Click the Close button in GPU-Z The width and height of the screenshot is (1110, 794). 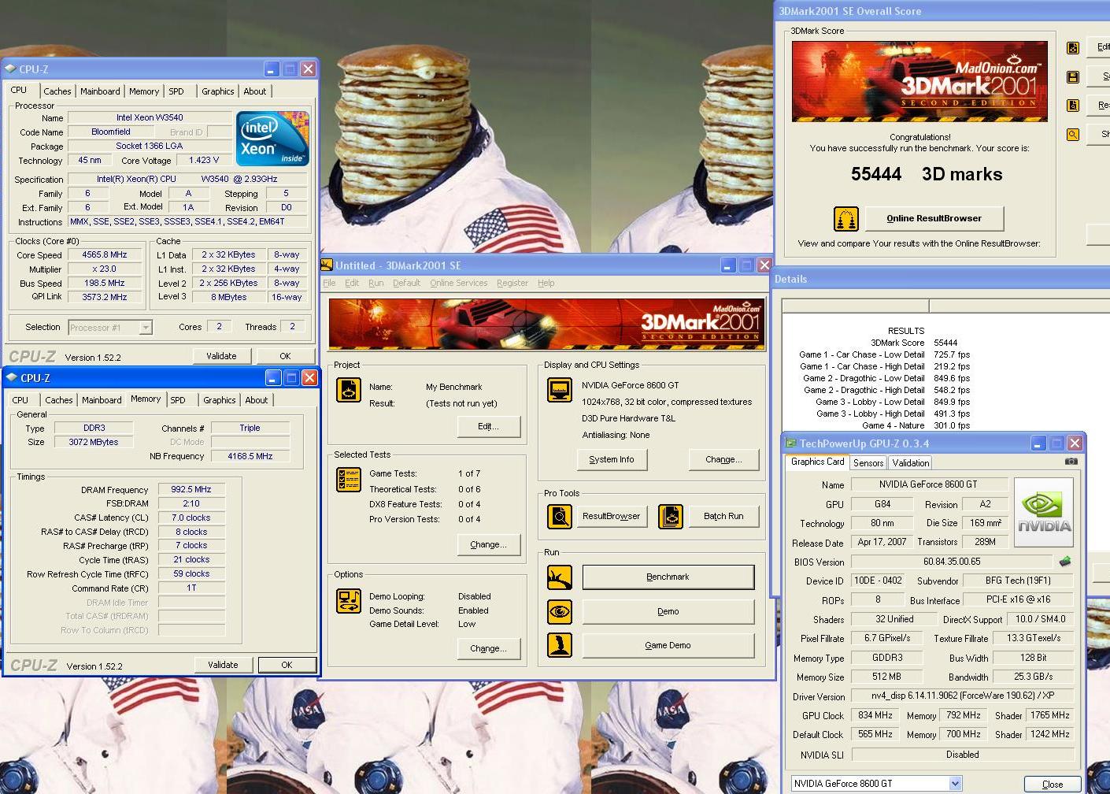(x=1053, y=785)
